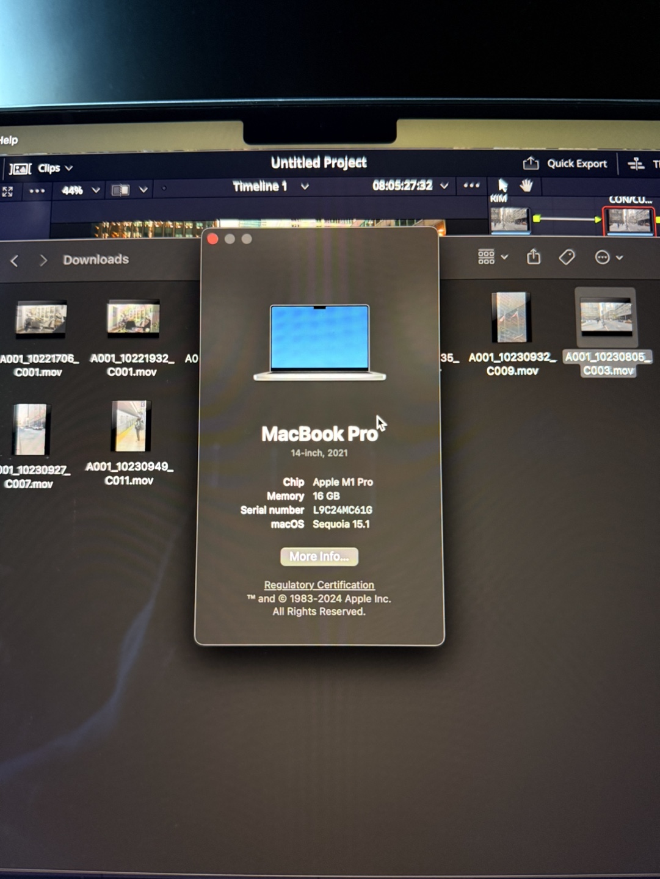Open the viewer three-dot options menu
Image resolution: width=660 pixels, height=879 pixels.
click(x=471, y=185)
